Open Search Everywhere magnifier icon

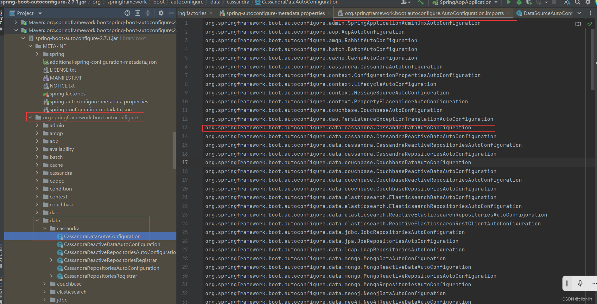pyautogui.click(x=578, y=2)
